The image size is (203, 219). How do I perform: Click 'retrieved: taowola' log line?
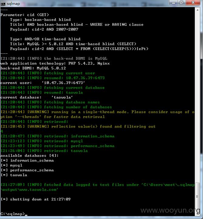point(44,151)
